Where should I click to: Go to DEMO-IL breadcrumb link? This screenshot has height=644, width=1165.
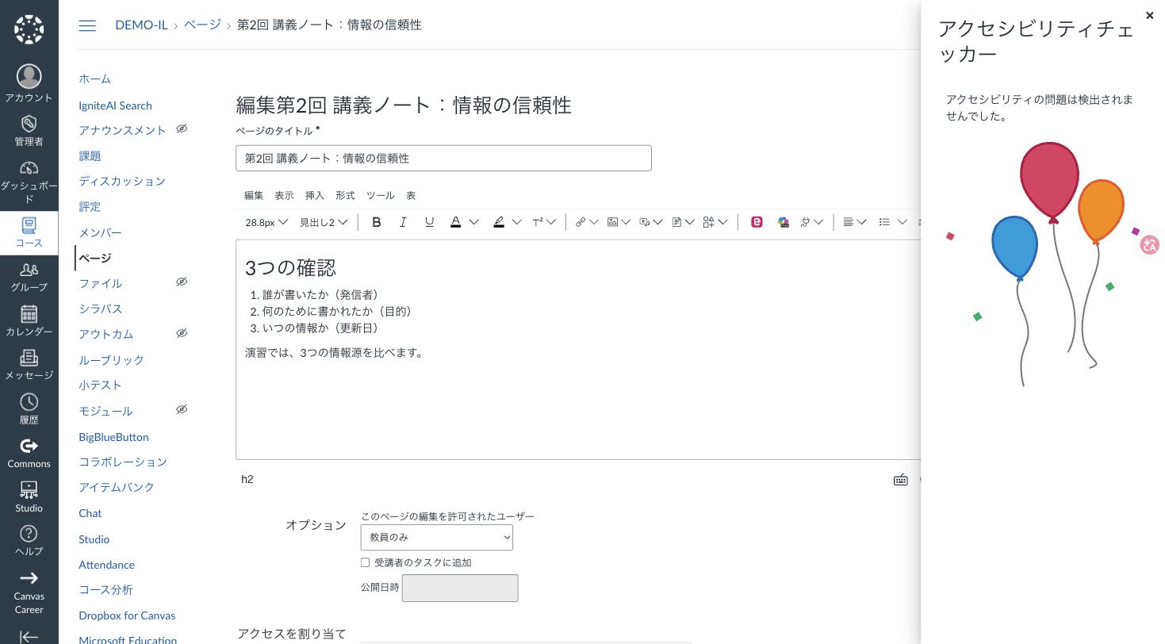tap(141, 25)
